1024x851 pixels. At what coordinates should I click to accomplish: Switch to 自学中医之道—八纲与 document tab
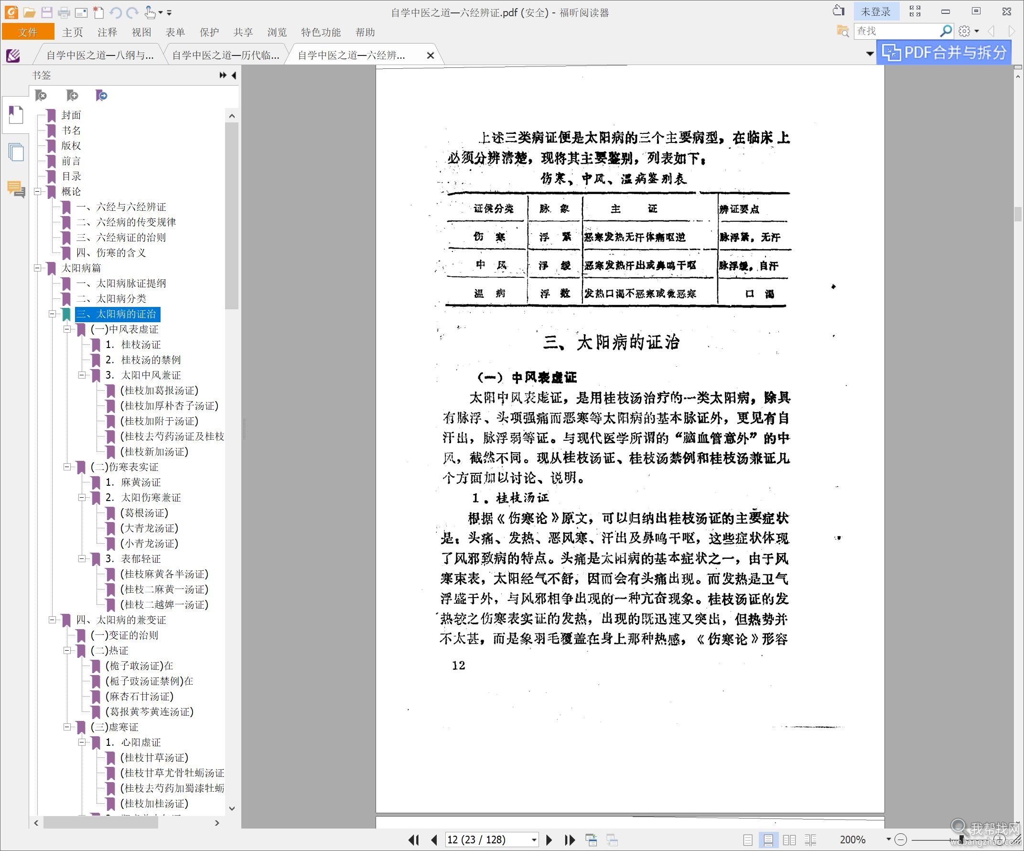[x=99, y=55]
